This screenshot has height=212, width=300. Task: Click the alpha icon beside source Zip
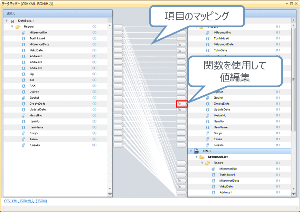(24, 74)
